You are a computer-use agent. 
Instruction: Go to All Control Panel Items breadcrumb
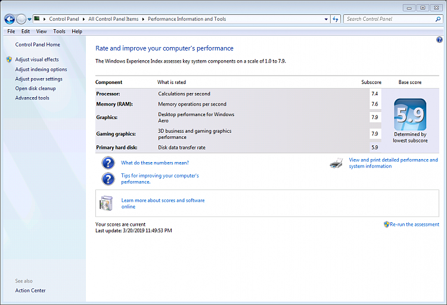(x=113, y=19)
